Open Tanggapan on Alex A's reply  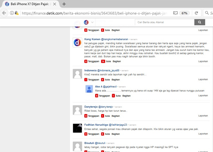tap(104, 96)
